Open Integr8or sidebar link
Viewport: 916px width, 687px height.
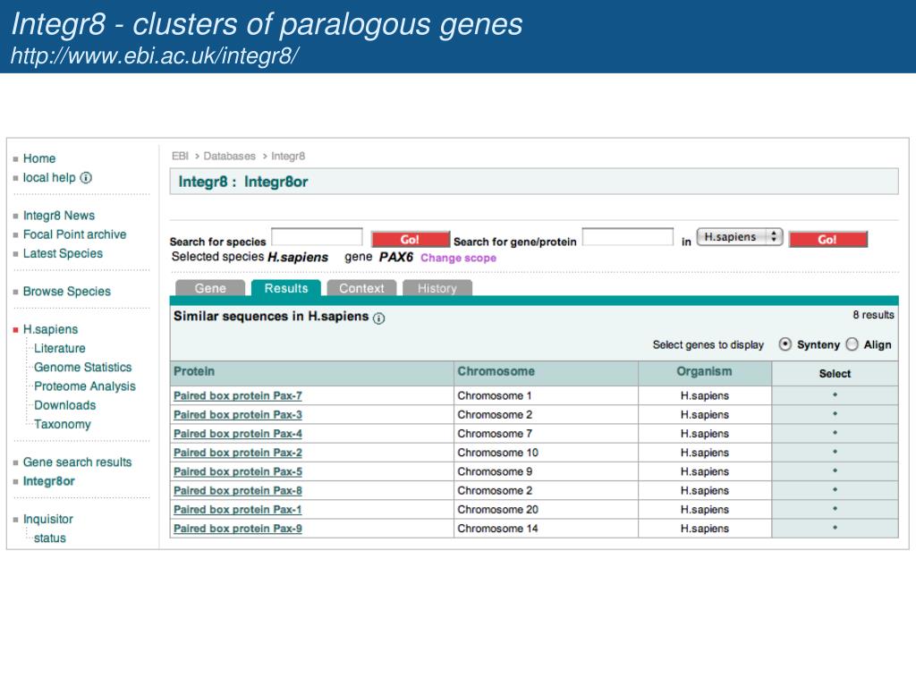49,481
